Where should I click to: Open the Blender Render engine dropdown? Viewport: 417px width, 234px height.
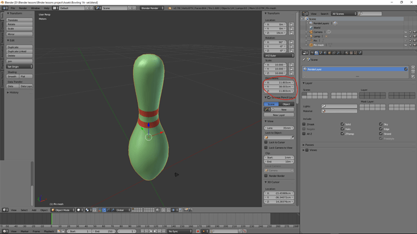[x=152, y=8]
